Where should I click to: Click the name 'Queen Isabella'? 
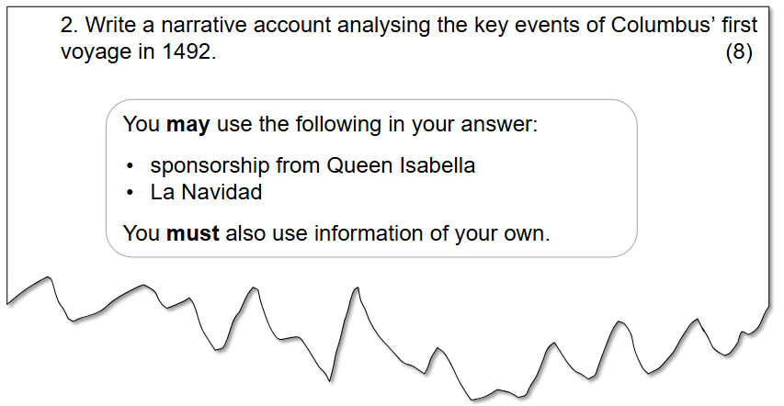(x=401, y=165)
